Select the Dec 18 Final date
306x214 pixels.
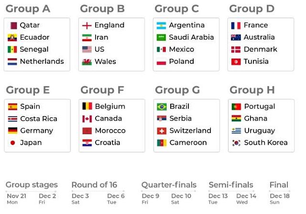[x=280, y=196]
